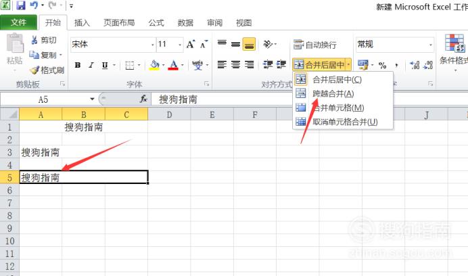Click 自动换行 wrap text button
The image size is (468, 276).
315,45
